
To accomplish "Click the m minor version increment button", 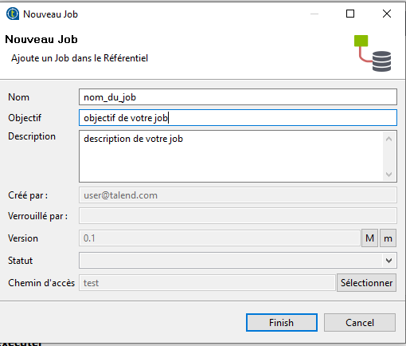I will pyautogui.click(x=388, y=238).
